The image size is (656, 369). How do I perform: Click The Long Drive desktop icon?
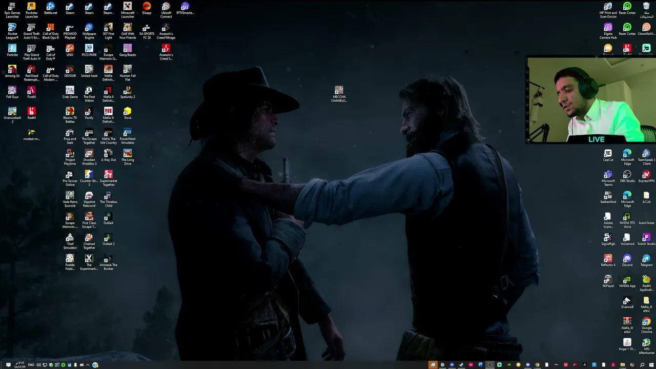coord(128,157)
